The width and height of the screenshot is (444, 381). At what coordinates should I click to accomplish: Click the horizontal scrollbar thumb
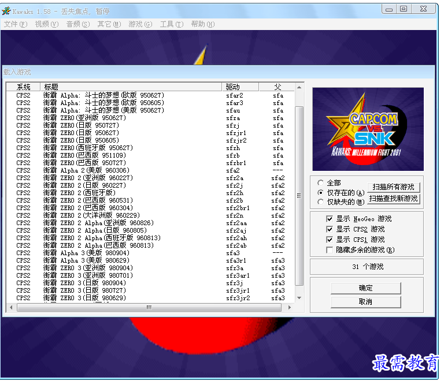tap(149, 307)
